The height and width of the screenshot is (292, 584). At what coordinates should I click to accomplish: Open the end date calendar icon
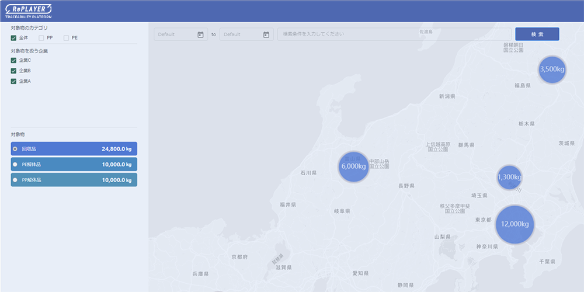[x=266, y=34]
